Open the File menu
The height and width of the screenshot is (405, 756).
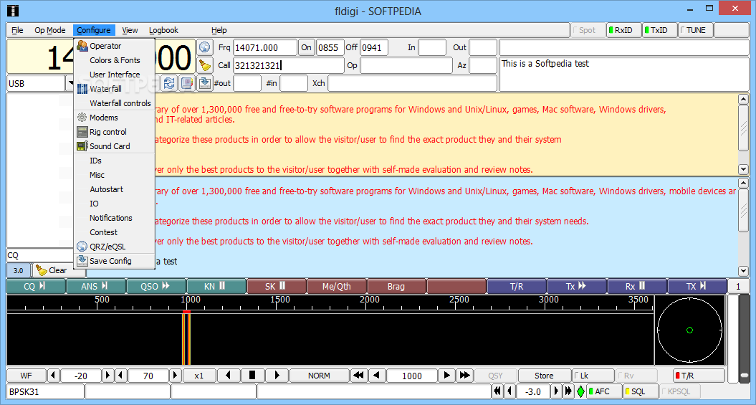(x=17, y=30)
